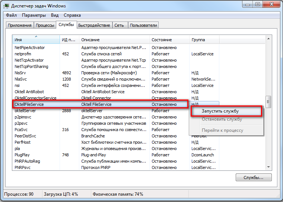This screenshot has width=283, height=202.
Task: Switch to the Пользователи tab
Action: click(143, 25)
